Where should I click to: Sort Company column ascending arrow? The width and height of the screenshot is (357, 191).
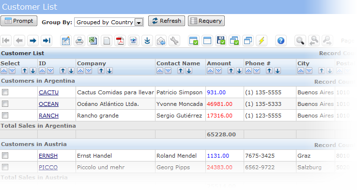tap(101, 71)
